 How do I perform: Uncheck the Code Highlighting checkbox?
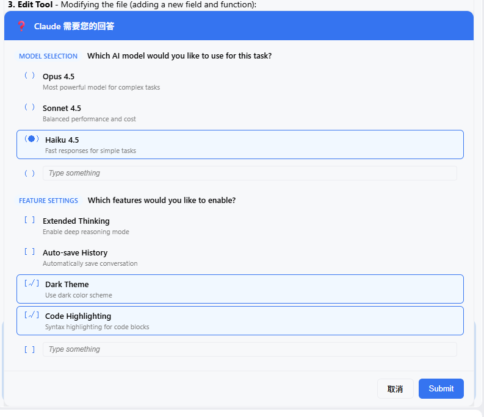32,315
